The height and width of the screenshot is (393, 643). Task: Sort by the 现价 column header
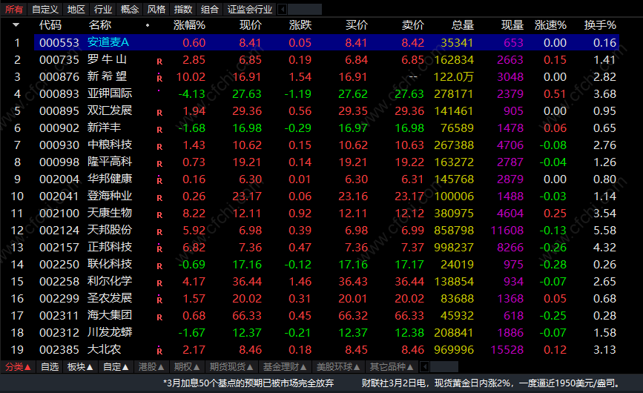(x=251, y=25)
